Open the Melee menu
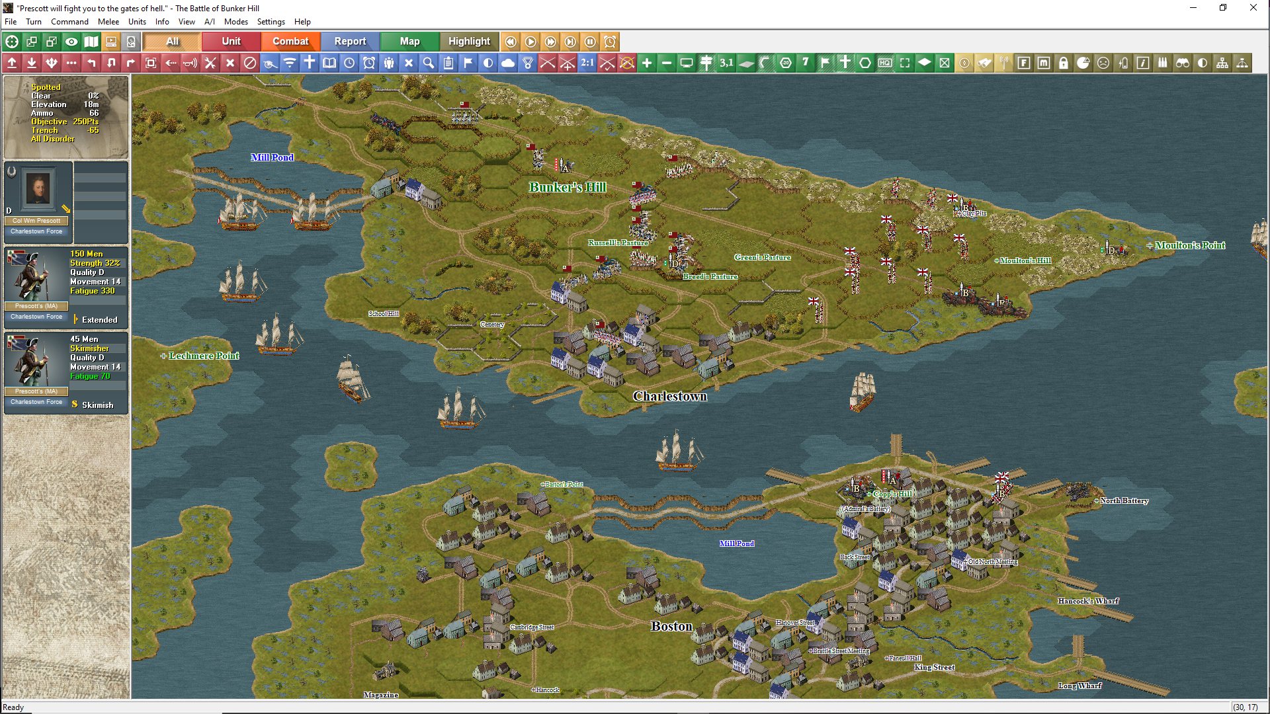Viewport: 1270px width, 714px height. [108, 22]
